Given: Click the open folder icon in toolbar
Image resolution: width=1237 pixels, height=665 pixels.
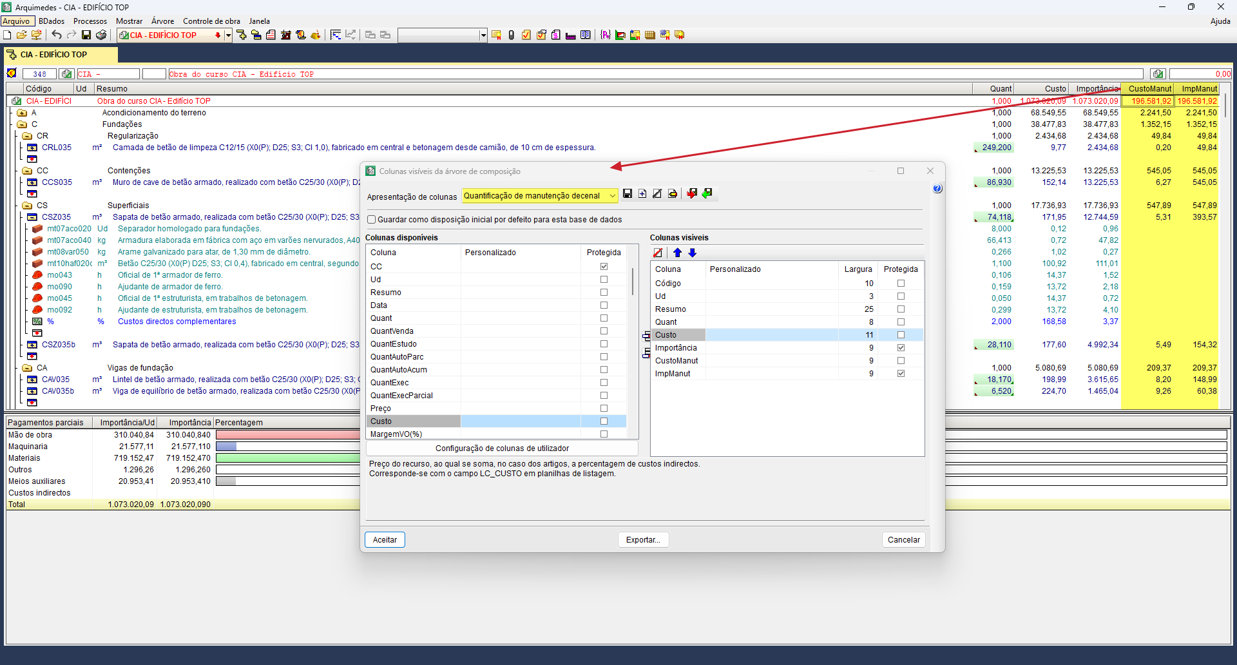Looking at the screenshot, I should (x=22, y=35).
